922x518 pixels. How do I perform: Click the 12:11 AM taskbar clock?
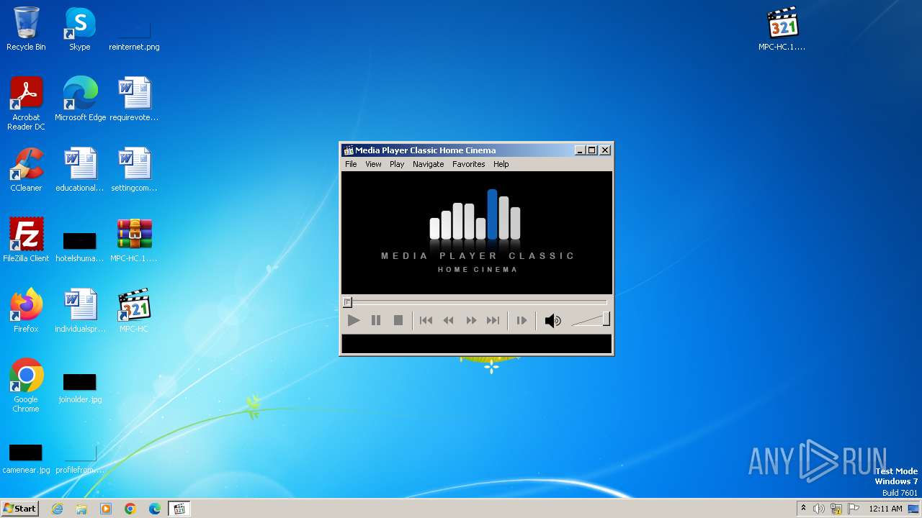(x=885, y=509)
